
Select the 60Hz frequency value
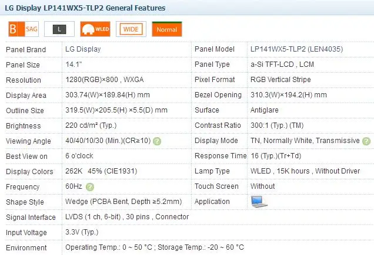point(74,186)
